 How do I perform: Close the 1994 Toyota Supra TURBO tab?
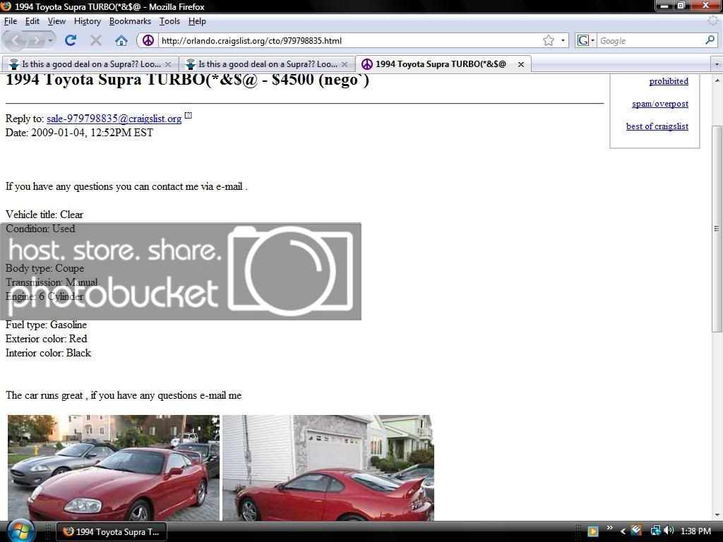point(521,64)
